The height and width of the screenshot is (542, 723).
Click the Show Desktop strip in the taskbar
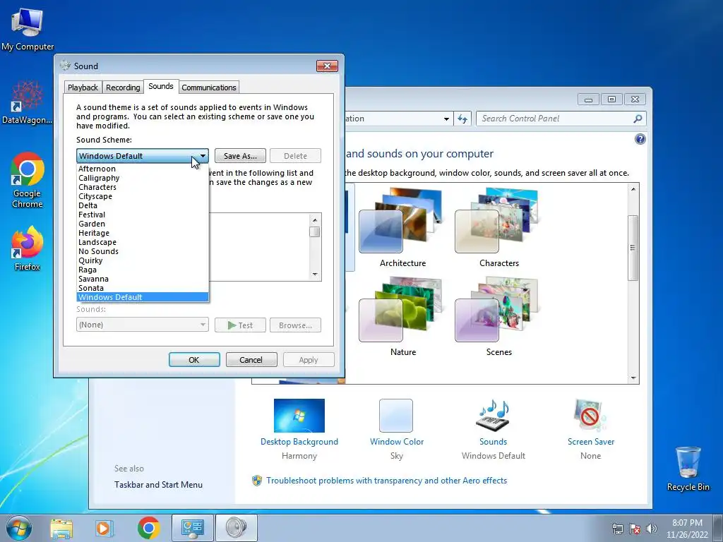coord(718,528)
